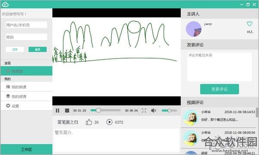This screenshot has height=155, width=259.
Task: Click the comment text starting with 你好
Action: click(x=219, y=120)
